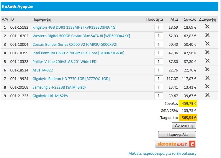221x158 pixels.
Task: Click the Παραγγελία order button
Action: [177, 134]
